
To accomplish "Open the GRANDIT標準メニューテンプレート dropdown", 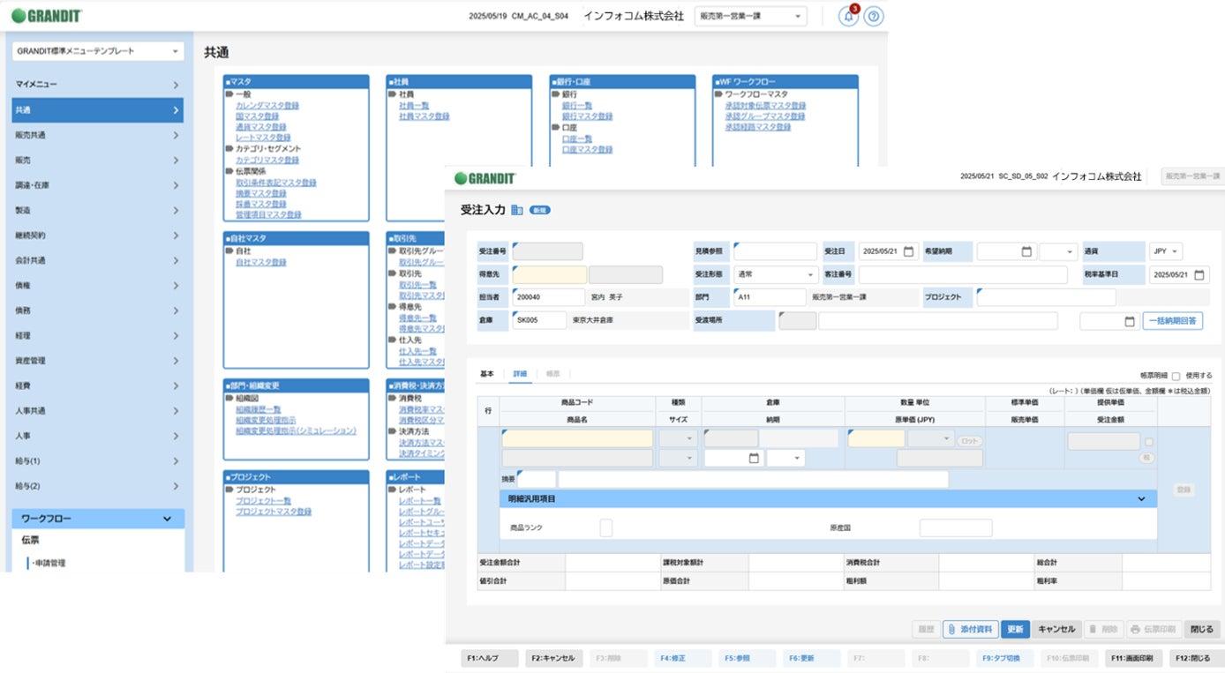I will click(x=98, y=51).
